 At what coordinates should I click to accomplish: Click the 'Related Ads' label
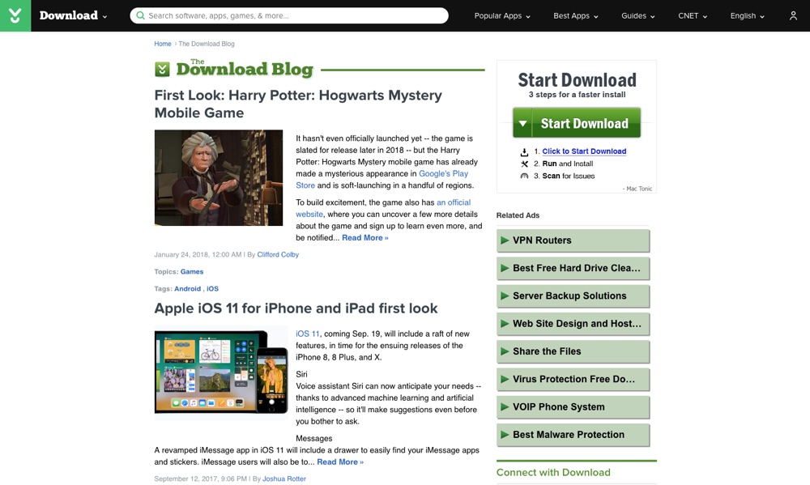(x=518, y=215)
